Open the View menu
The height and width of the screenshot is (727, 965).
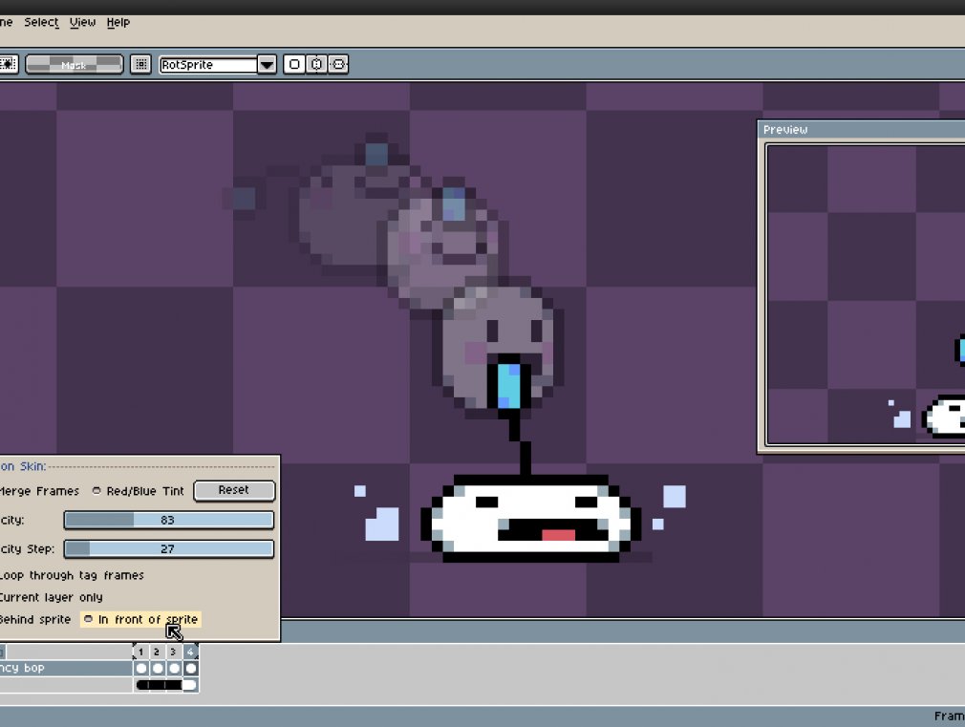(x=82, y=22)
